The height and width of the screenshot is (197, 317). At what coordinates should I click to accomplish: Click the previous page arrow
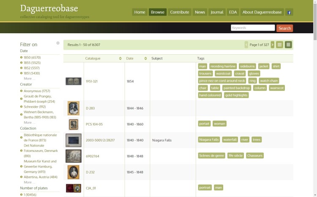pos(246,45)
